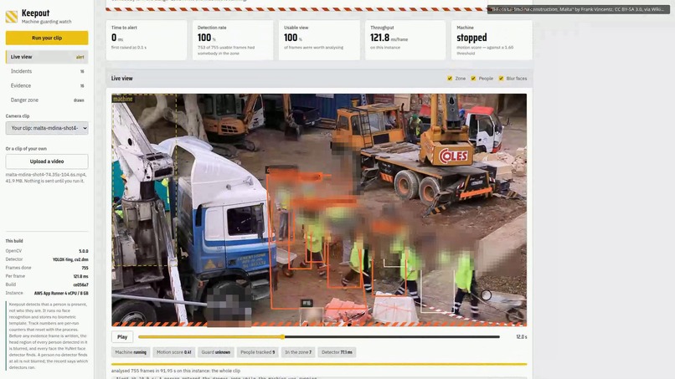
Task: Click the 'Machine running' status chip
Action: coord(131,352)
